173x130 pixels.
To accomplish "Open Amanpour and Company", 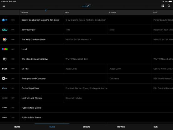I will click(63, 79).
